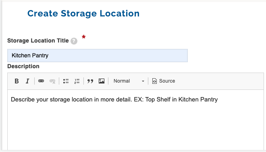Viewport: 266px width, 152px height.
Task: Insert a link using the link icon
Action: pyautogui.click(x=41, y=81)
